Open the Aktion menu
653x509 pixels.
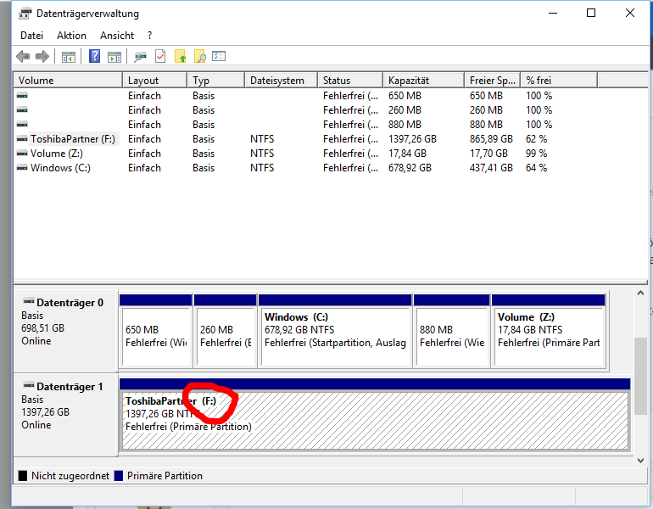71,36
